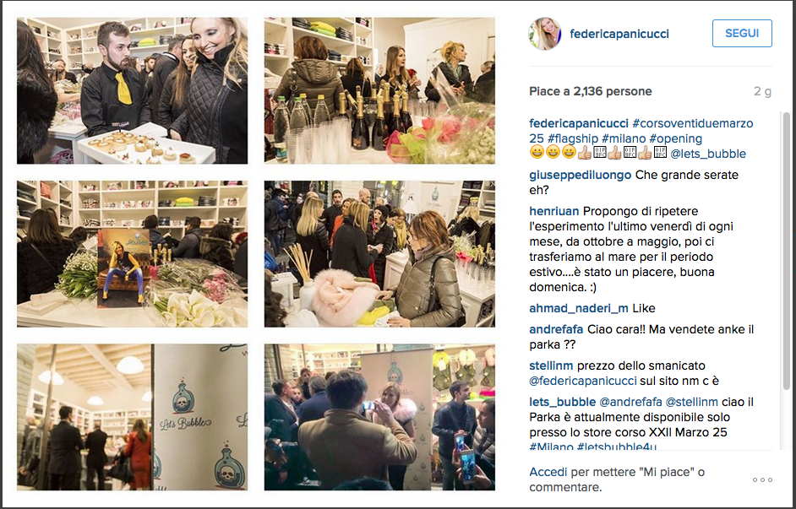796x509 pixels.
Task: Visit commenter giuseppediluongo's profile
Action: click(581, 175)
